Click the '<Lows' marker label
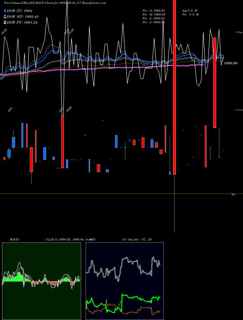The width and height of the screenshot is (243, 320). click(239, 110)
